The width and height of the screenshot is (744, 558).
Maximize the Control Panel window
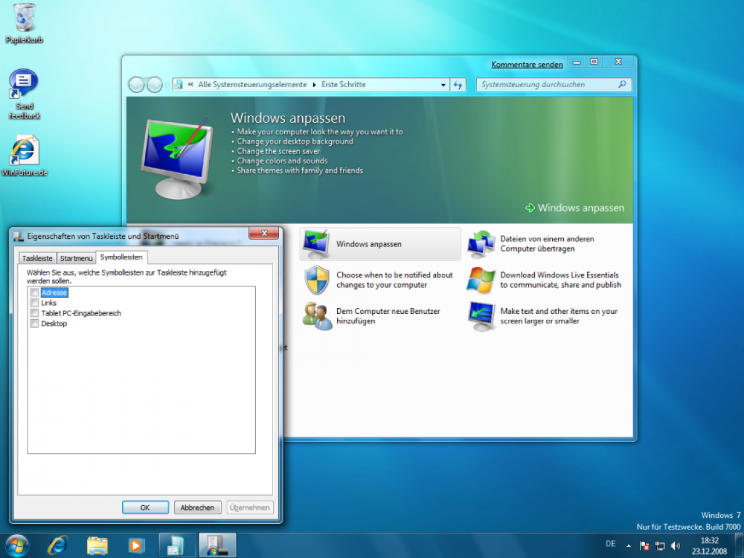click(594, 61)
